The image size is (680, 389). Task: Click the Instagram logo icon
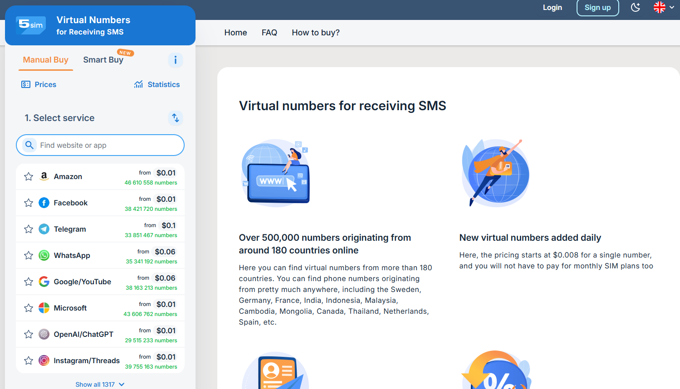(x=44, y=360)
